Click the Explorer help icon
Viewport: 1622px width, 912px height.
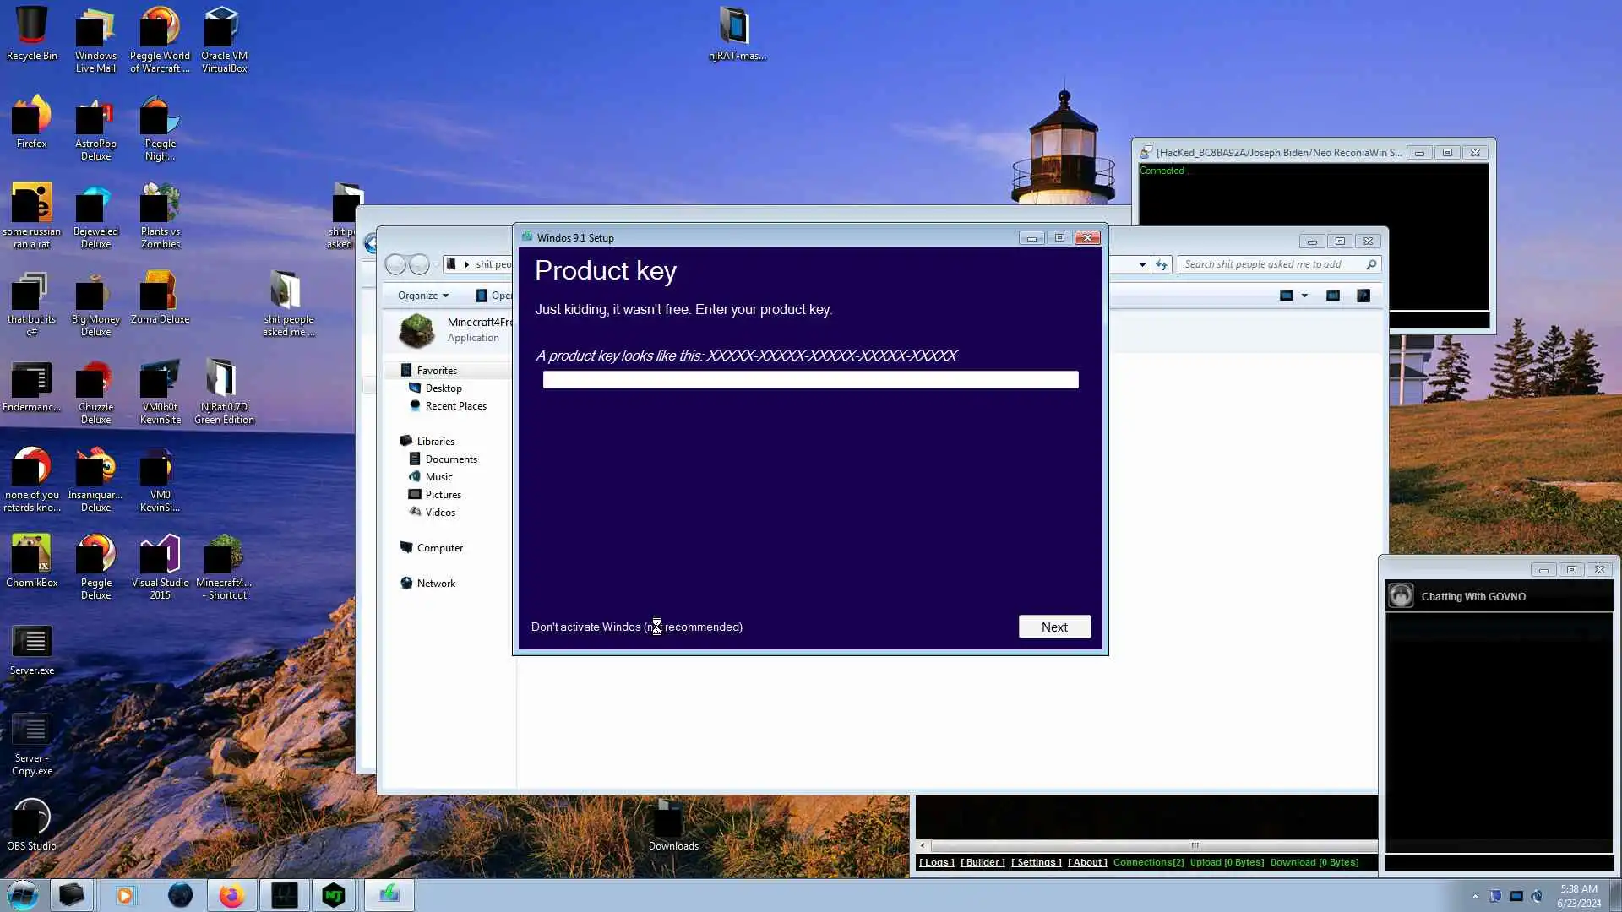click(1363, 296)
